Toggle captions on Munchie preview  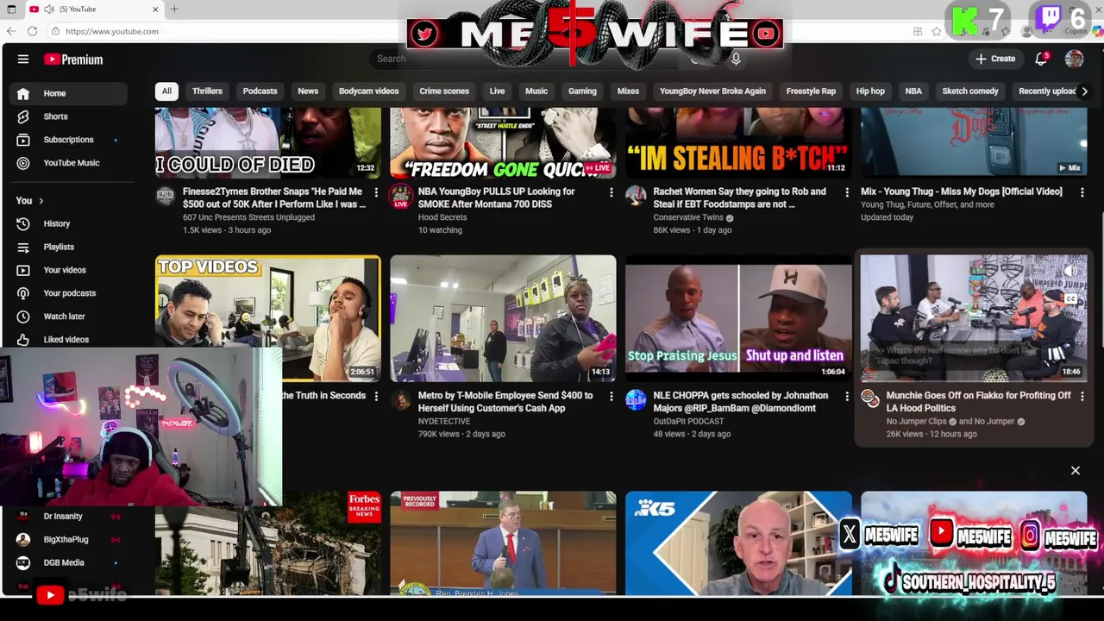pyautogui.click(x=1070, y=299)
